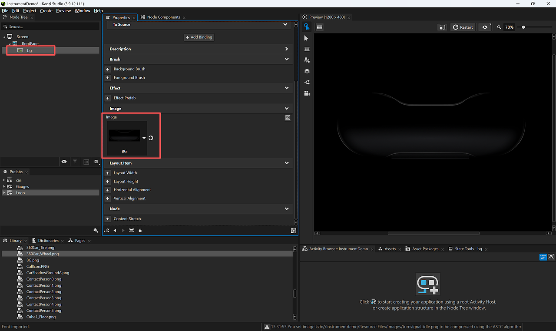This screenshot has width=556, height=331.
Task: Choose the camera tool in Preview sidebar
Action: (x=307, y=93)
